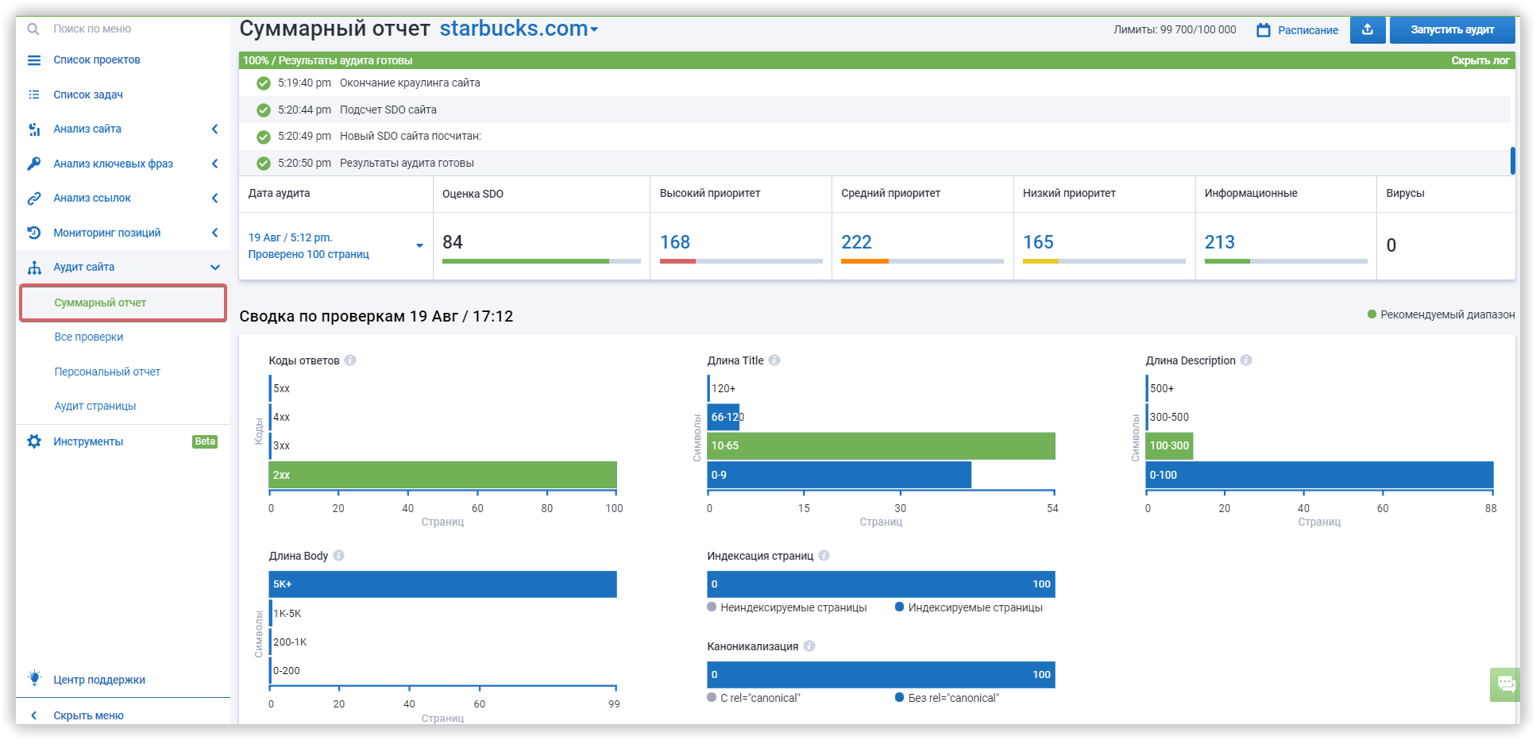Click info icon next to Длина Description
1536x740 pixels.
[1246, 360]
